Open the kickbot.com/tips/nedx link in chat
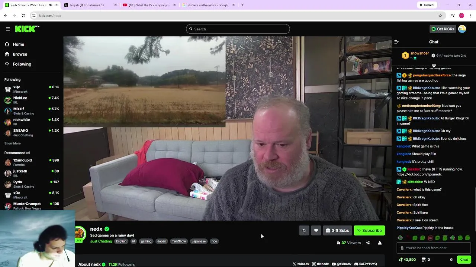Screen dimensions: 476x267 tap(419, 174)
